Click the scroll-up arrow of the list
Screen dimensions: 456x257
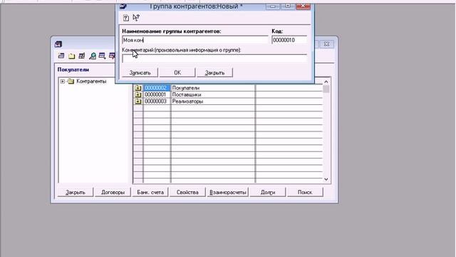pyautogui.click(x=326, y=82)
